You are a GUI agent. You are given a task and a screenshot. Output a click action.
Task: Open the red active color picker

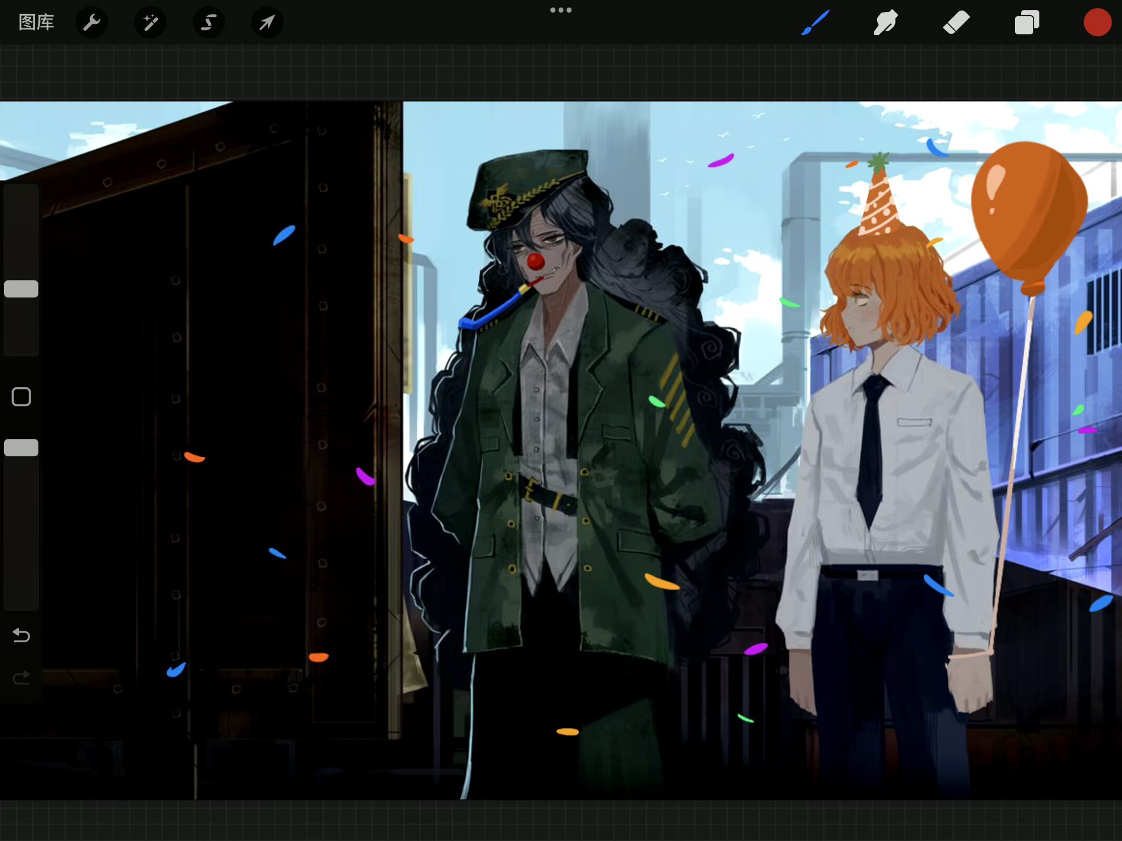click(x=1097, y=23)
